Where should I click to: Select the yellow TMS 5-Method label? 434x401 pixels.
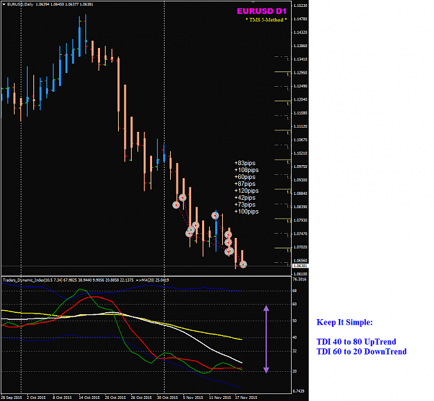(x=266, y=20)
